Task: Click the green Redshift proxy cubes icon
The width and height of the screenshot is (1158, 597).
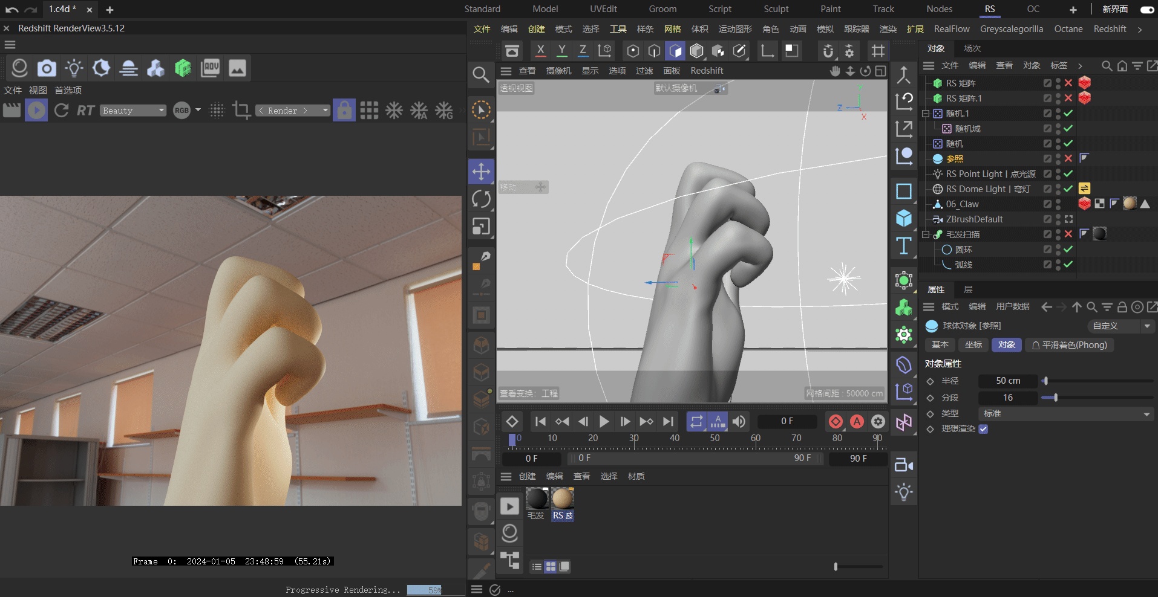Action: click(x=183, y=68)
